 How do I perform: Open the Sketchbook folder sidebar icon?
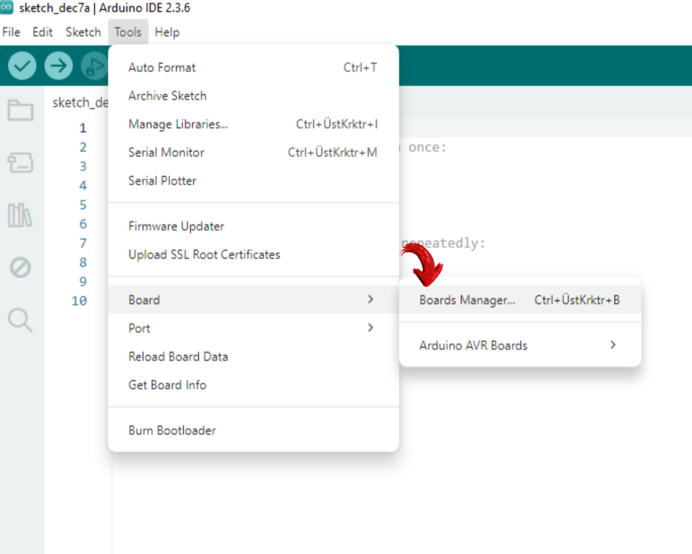[20, 110]
